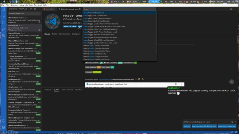This screenshot has height=134, width=239.
Task: Click the manage gear for Material Icon Theme
Action: tap(39, 22)
